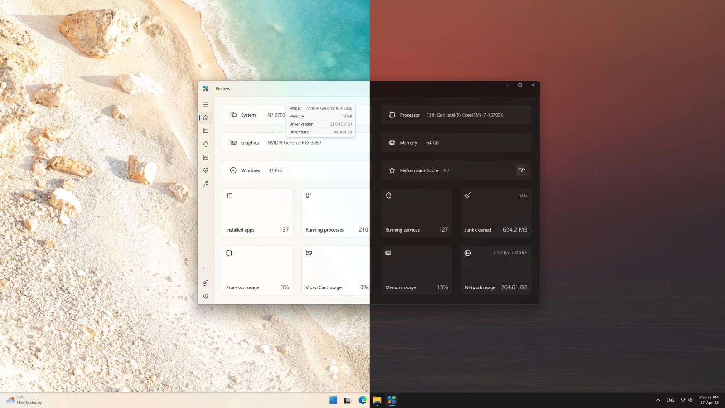Click the Wintoys logo in title bar
Viewport: 725px width, 408px height.
click(206, 88)
